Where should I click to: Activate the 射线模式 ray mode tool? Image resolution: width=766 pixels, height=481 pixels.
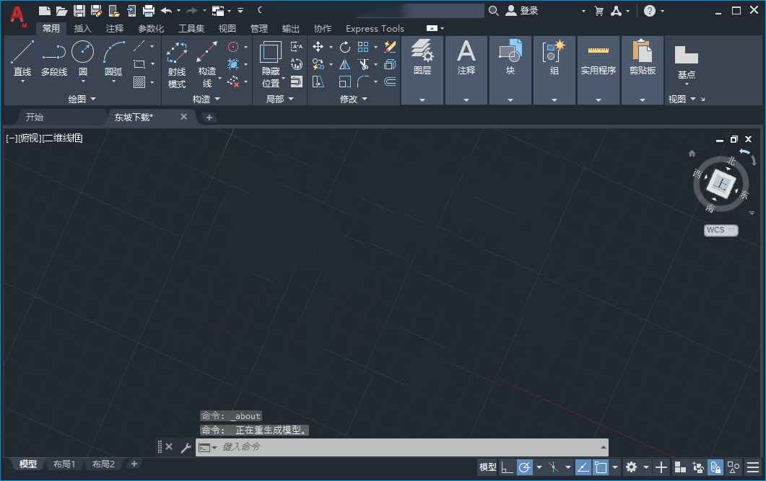tap(177, 65)
